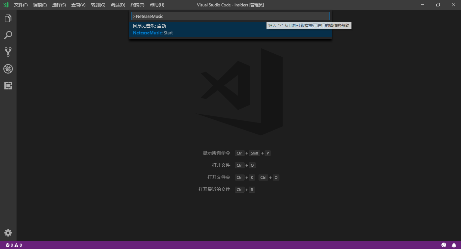Open the 查看(V) menu
Viewport: 461px width, 249px height.
(x=78, y=5)
